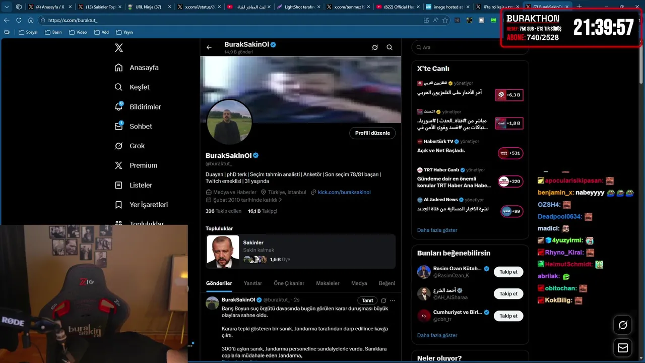
Task: Click the profile banner image
Action: (301, 89)
